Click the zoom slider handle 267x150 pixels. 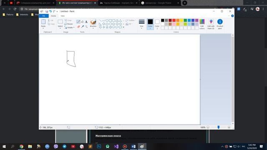(x=219, y=127)
